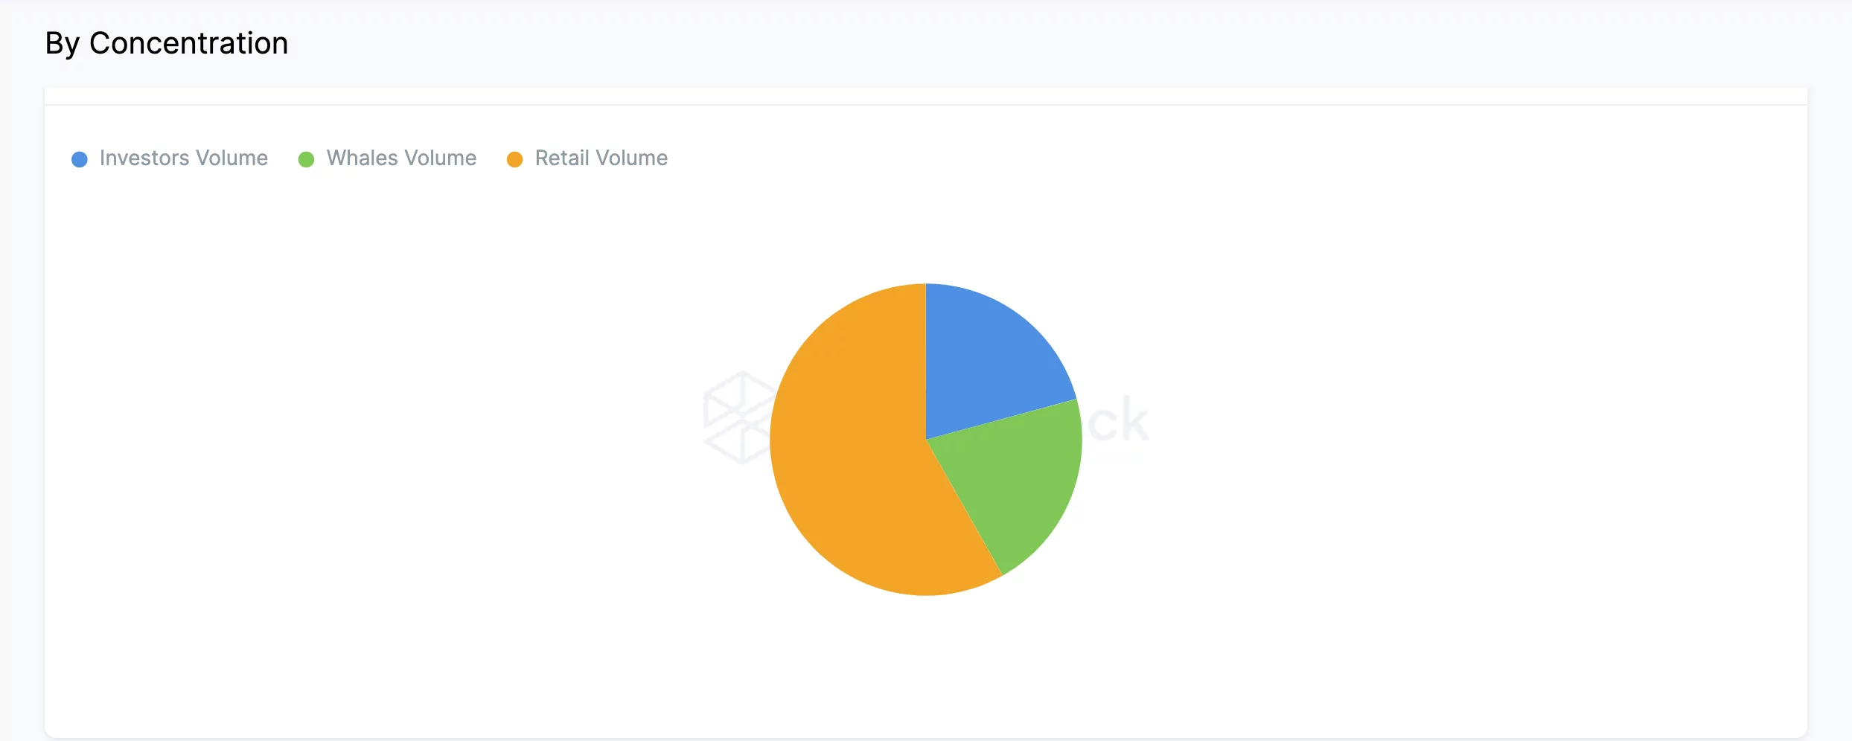Click the blue Investors Volume legend dot
Viewport: 1852px width, 741px height.
pos(80,159)
